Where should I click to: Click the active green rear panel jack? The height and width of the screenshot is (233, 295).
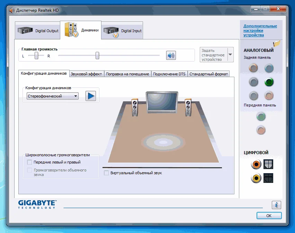pos(269,82)
